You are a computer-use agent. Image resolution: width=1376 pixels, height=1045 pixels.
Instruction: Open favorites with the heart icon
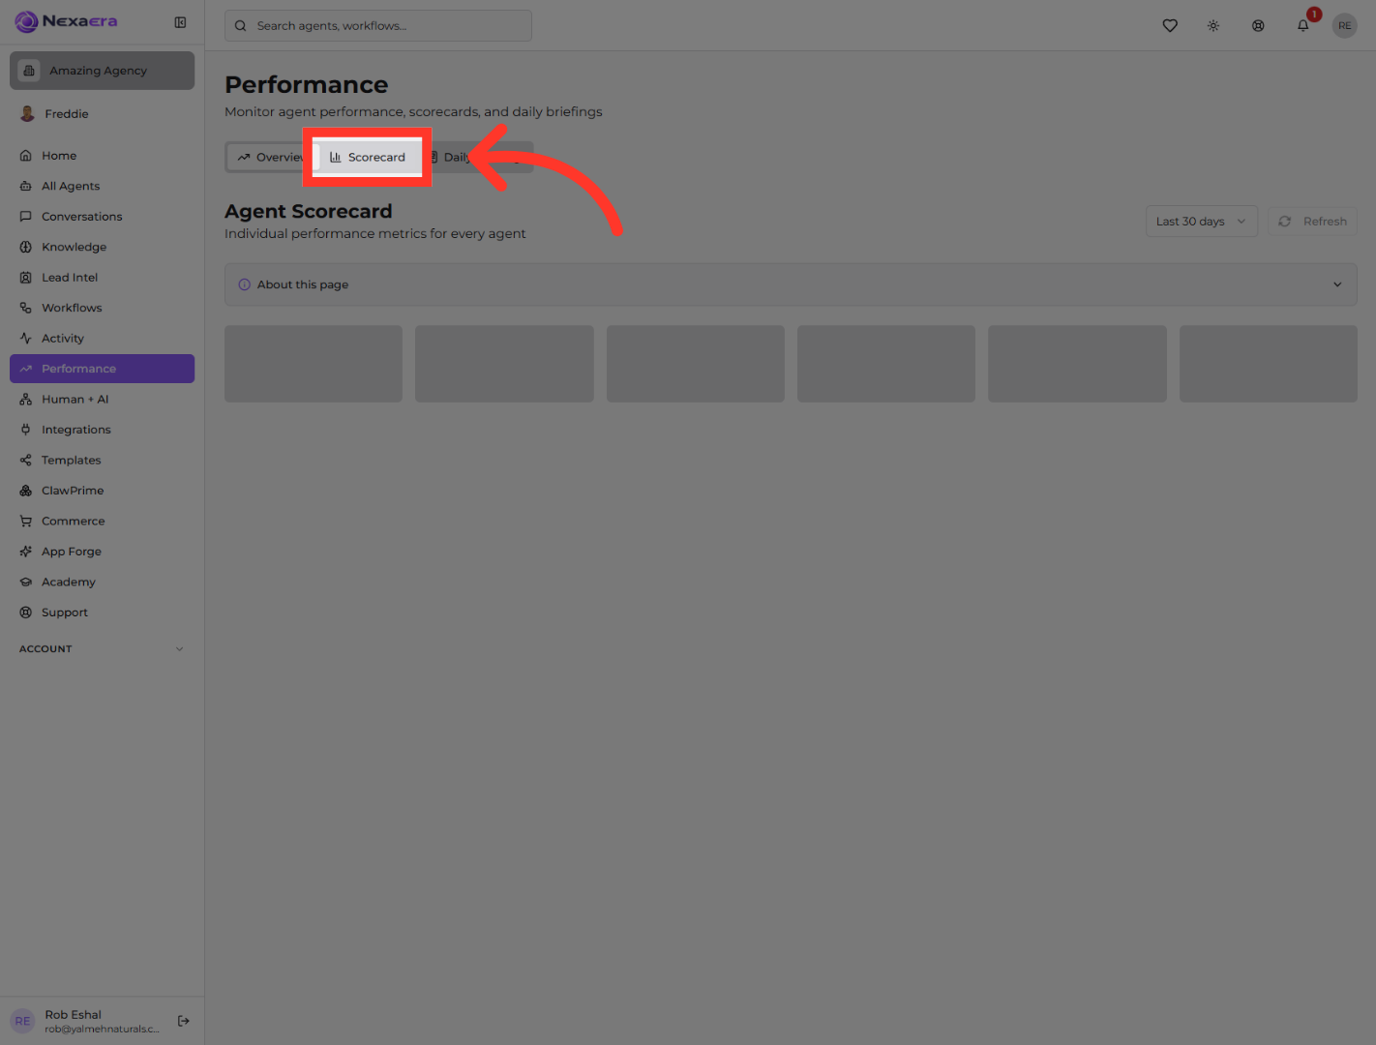[1170, 26]
